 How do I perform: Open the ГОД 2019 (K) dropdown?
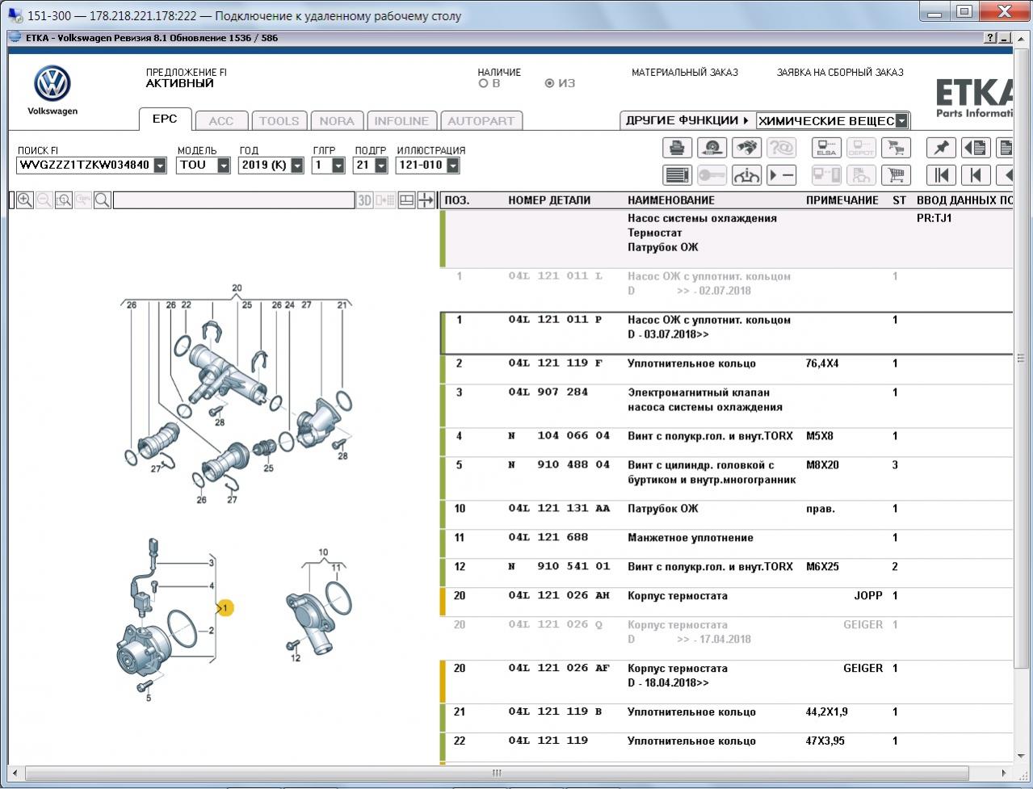pos(297,165)
